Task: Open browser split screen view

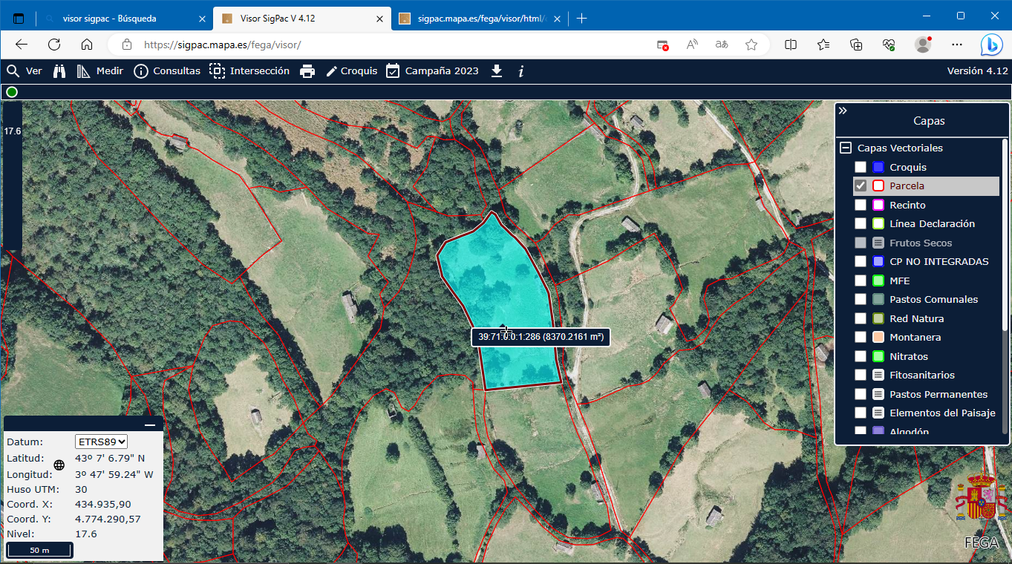Action: tap(791, 45)
